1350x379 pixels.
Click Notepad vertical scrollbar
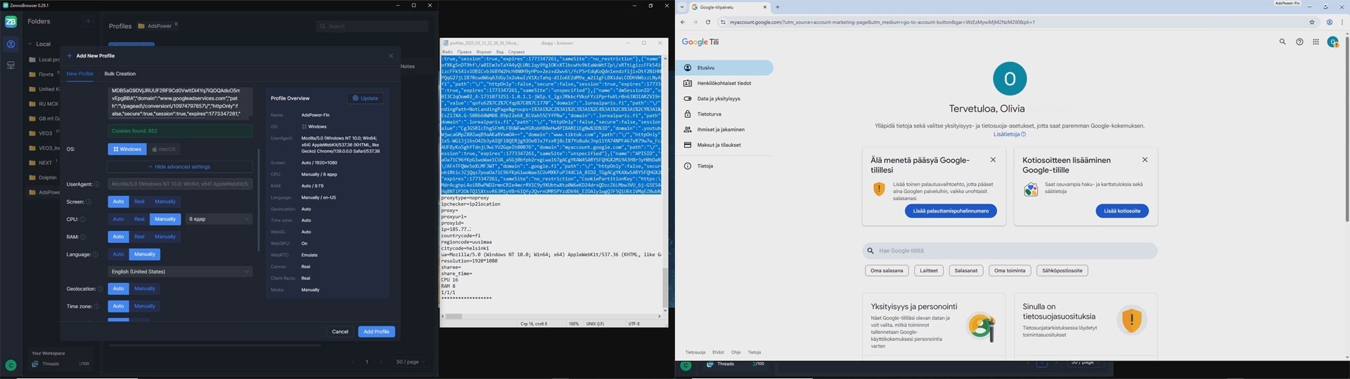[665, 286]
